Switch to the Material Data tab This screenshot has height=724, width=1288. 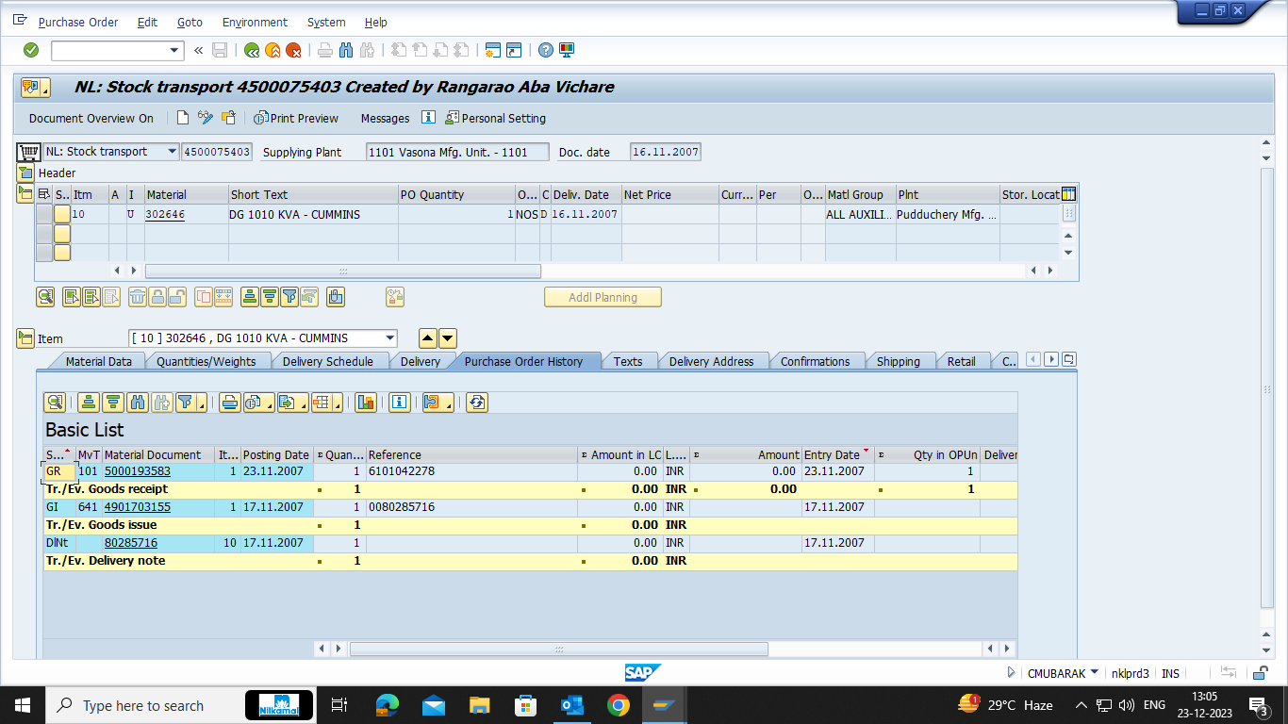[x=98, y=361]
